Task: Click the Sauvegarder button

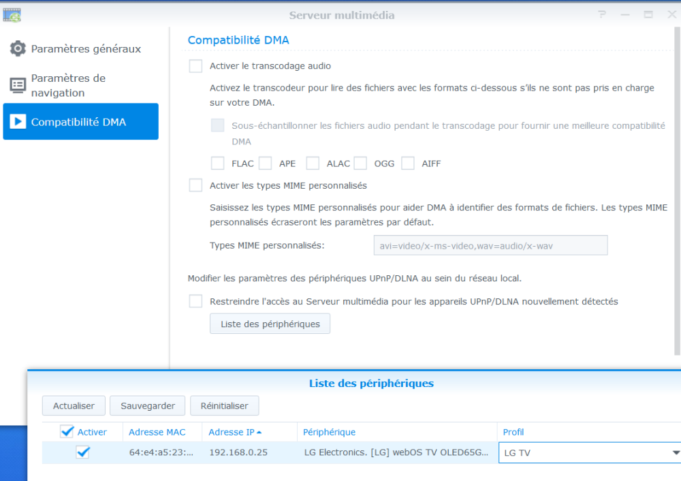Action: (x=148, y=406)
